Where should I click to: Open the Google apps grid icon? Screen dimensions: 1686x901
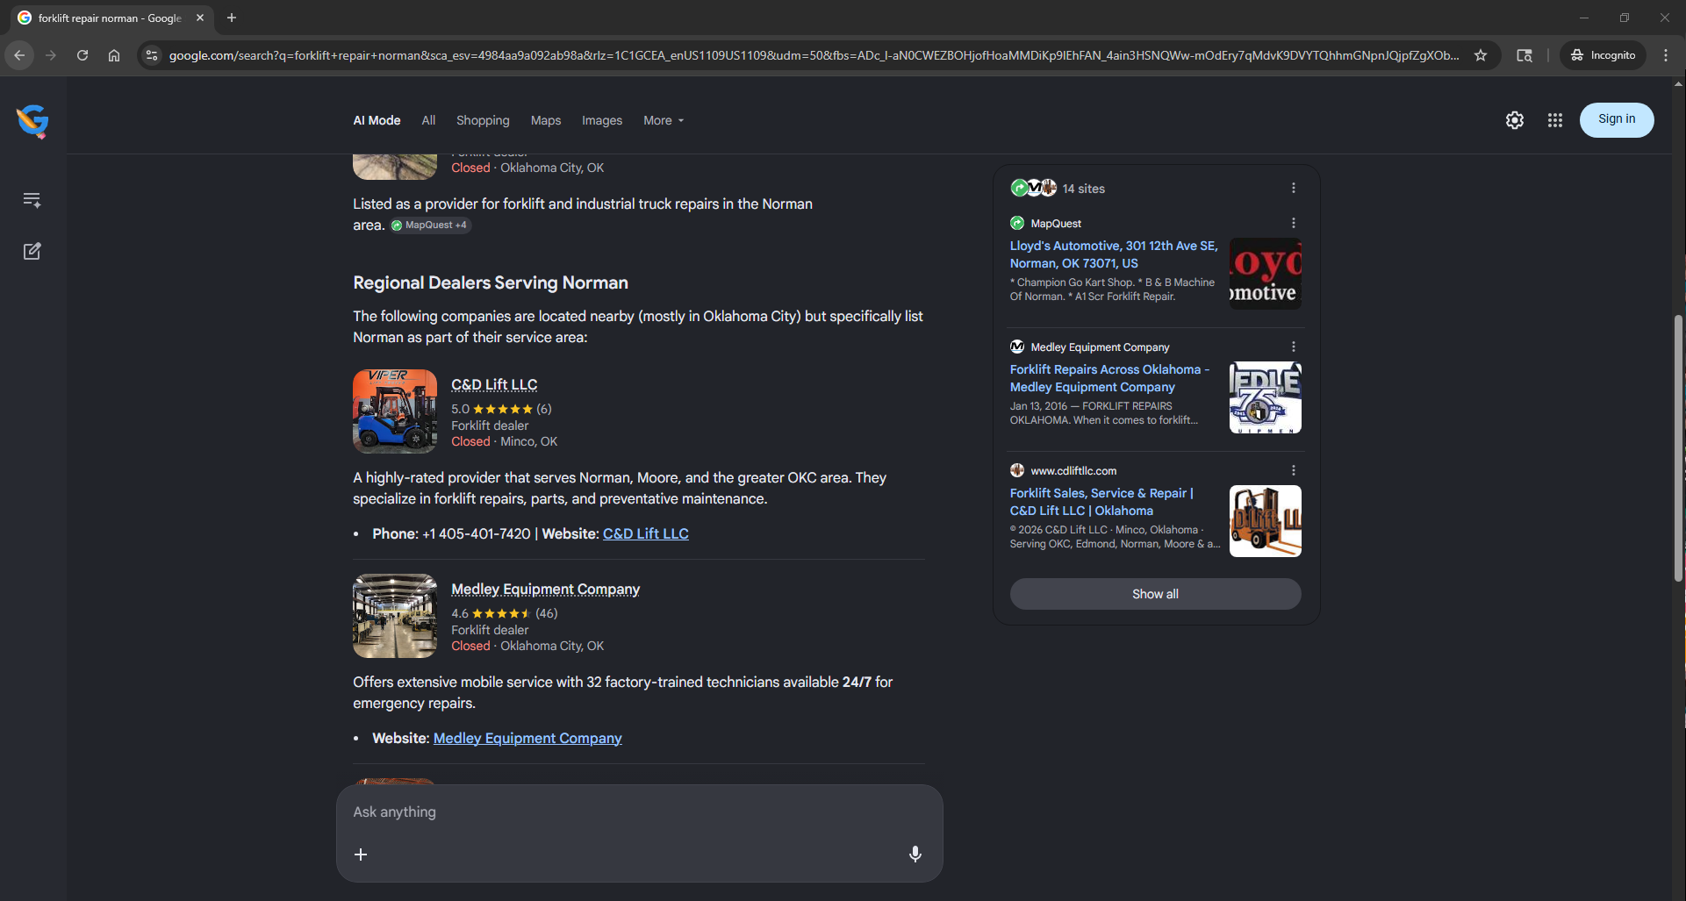click(1555, 120)
